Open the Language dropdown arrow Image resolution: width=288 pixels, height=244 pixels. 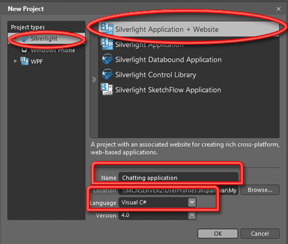(192, 202)
